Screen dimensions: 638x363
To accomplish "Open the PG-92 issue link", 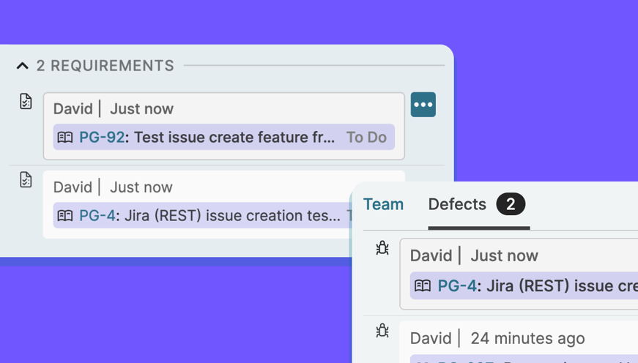I will click(102, 138).
